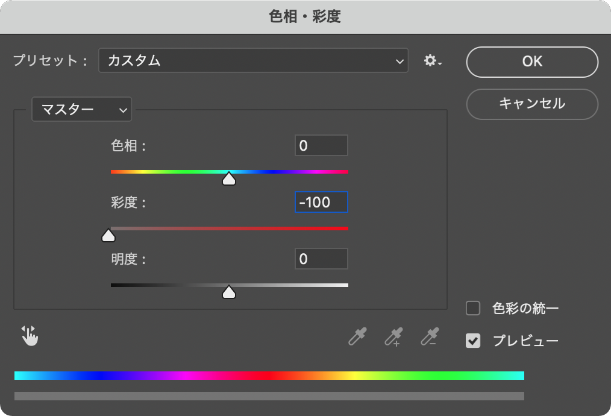Focus the 彩度 value field showing -100
611x416 pixels.
321,203
